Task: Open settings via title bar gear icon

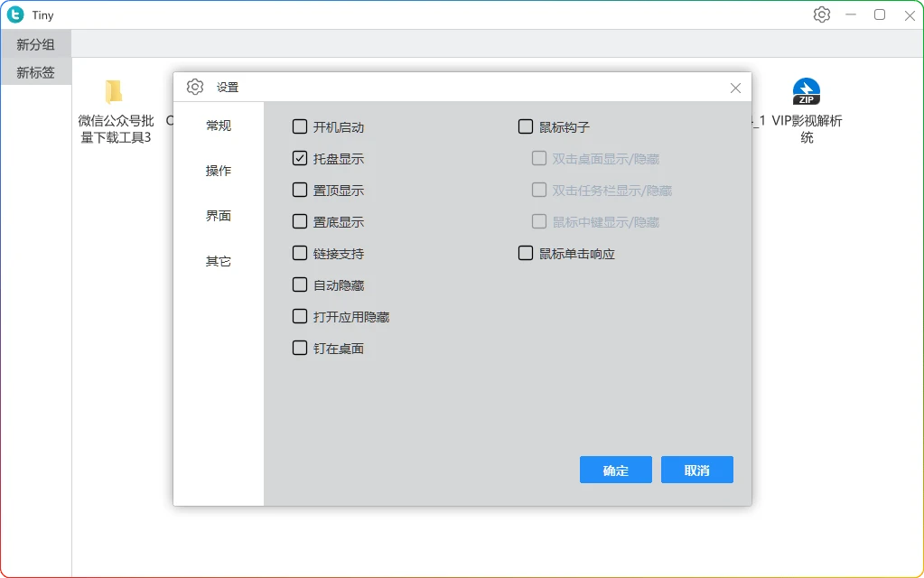Action: 821,14
